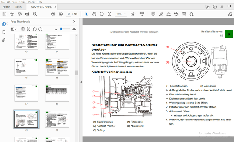The image size is (234, 142).
Task: Open the Edit menu
Action: click(x=9, y=2)
